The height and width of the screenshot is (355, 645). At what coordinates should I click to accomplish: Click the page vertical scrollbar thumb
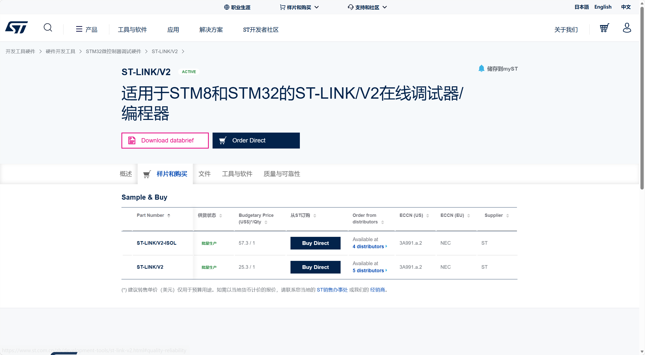642,98
